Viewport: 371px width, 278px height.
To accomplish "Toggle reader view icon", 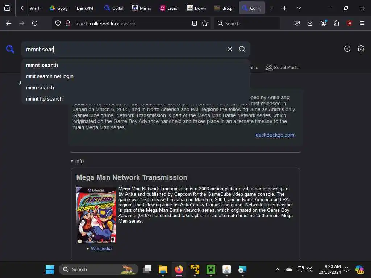I will 195,24.
